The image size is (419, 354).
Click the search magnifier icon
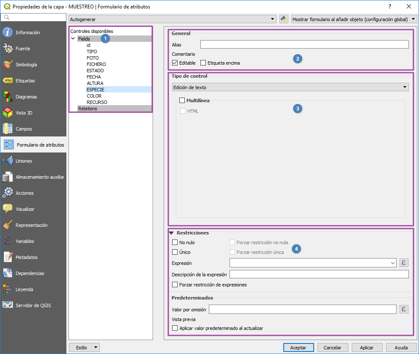tap(7, 17)
